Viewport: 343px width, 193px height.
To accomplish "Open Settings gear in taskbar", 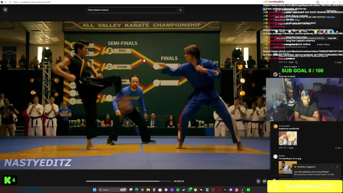I will [142, 190].
